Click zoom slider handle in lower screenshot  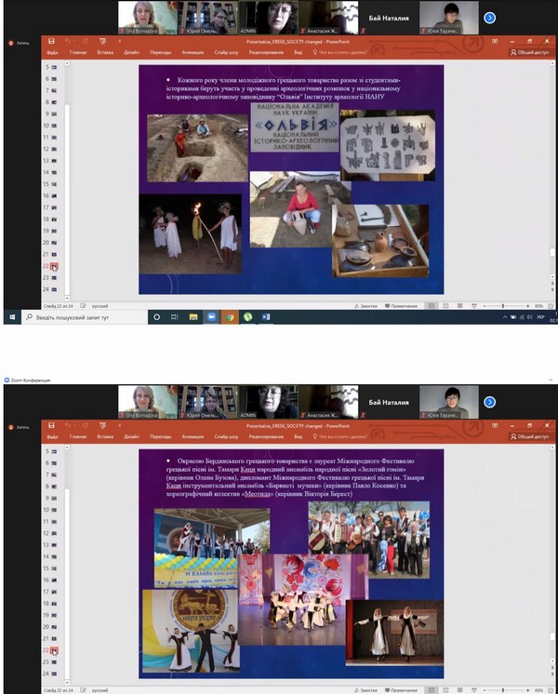[503, 690]
